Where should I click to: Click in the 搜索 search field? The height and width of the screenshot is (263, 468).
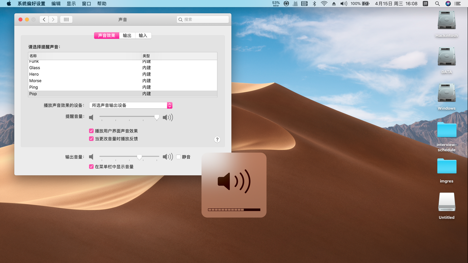click(203, 19)
